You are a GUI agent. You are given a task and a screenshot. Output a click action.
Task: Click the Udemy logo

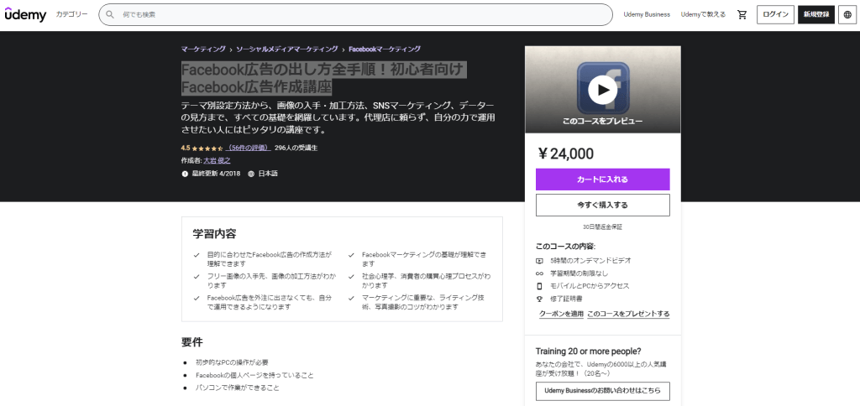pos(26,15)
